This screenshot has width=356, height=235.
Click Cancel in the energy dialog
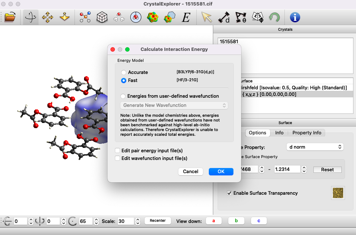190,171
